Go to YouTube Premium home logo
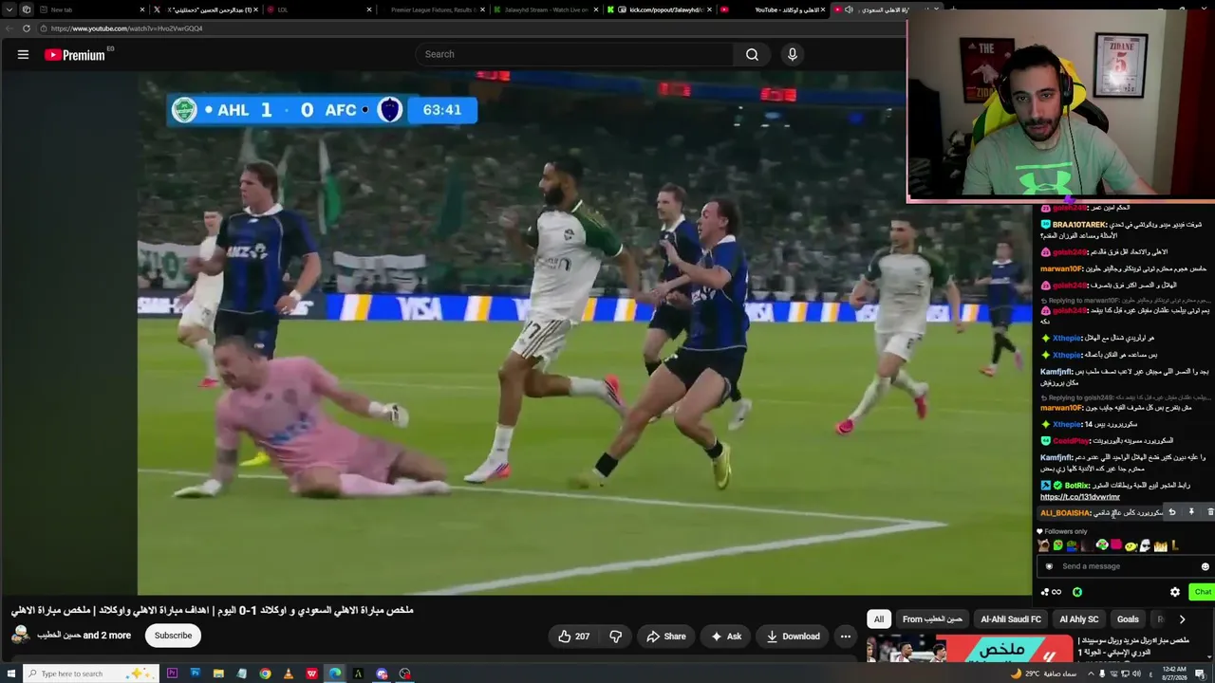The height and width of the screenshot is (683, 1215). click(75, 55)
